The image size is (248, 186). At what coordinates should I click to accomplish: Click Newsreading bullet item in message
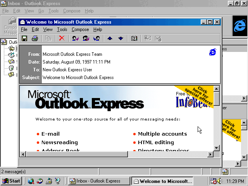(x=59, y=143)
